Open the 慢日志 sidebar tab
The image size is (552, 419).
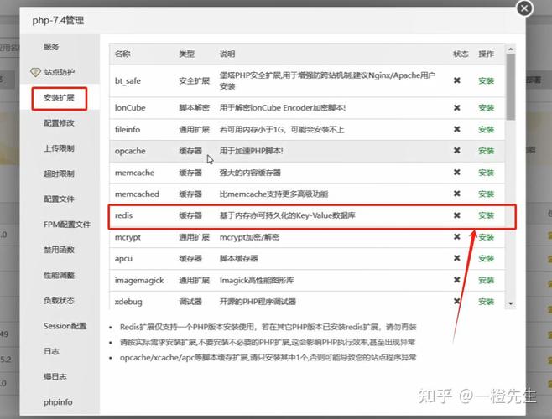pos(55,376)
